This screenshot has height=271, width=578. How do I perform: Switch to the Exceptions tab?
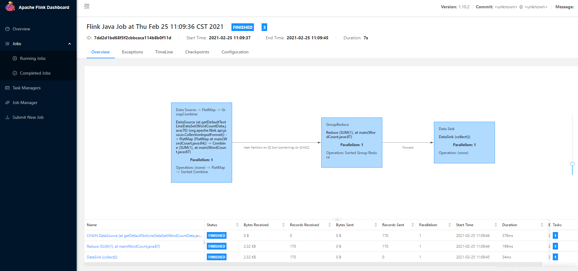click(132, 52)
